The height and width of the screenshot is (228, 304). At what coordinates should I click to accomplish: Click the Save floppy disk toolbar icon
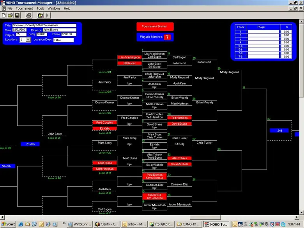pyautogui.click(x=17, y=15)
